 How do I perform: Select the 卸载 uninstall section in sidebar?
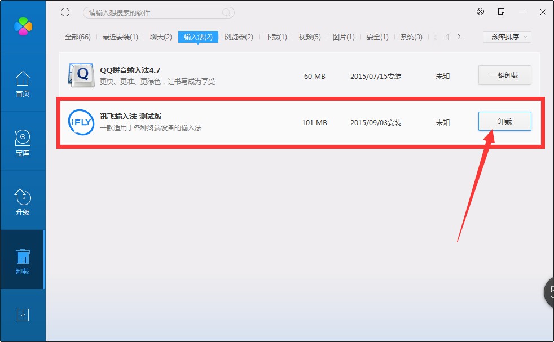23,261
